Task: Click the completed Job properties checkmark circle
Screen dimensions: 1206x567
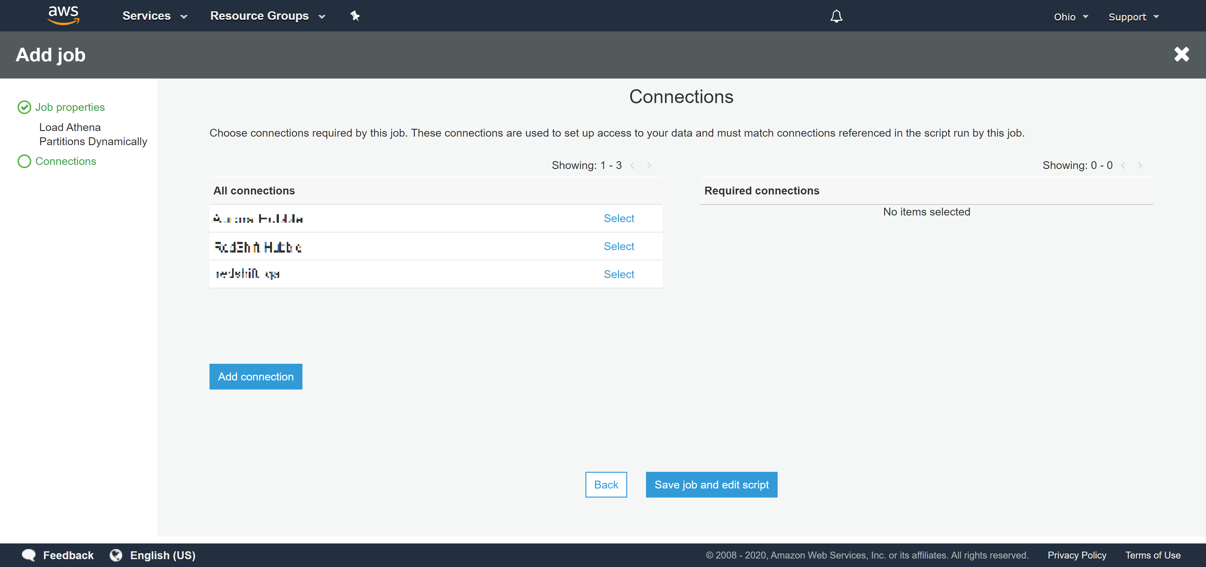Action: click(24, 107)
